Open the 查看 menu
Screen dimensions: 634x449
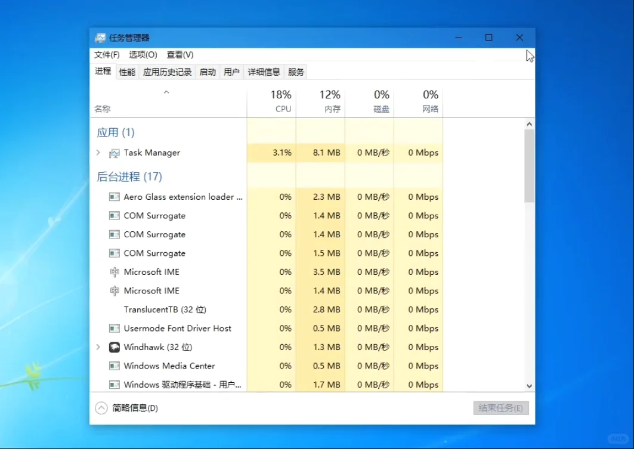180,54
